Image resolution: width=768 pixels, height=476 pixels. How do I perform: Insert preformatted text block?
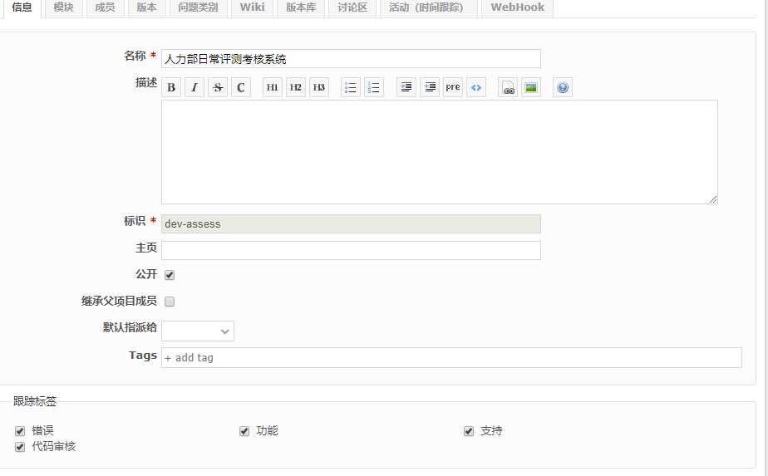(453, 87)
